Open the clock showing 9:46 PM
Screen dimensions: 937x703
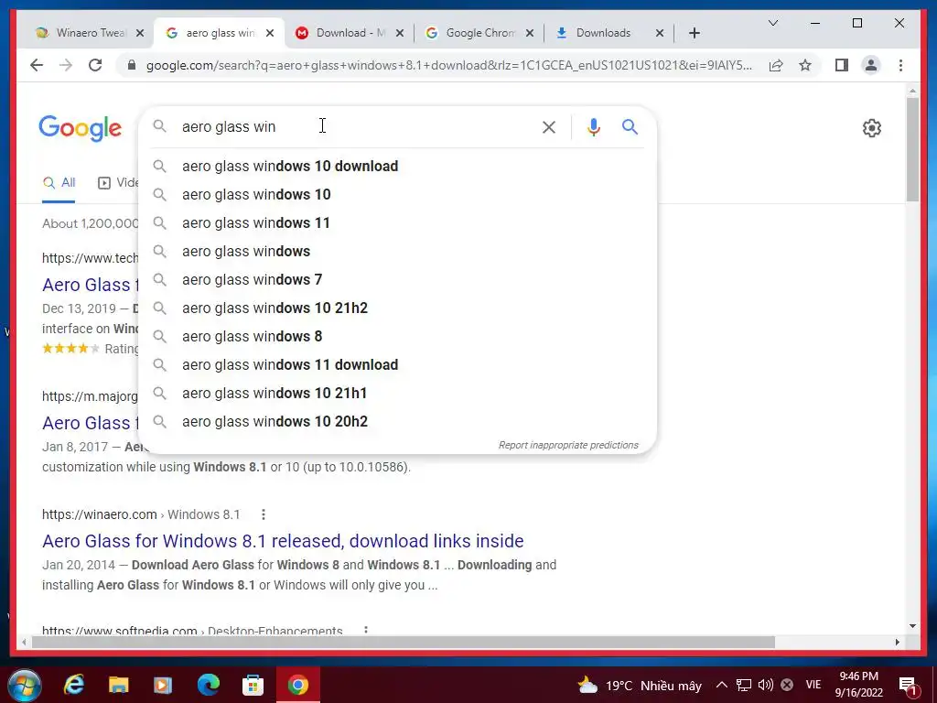coord(858,685)
